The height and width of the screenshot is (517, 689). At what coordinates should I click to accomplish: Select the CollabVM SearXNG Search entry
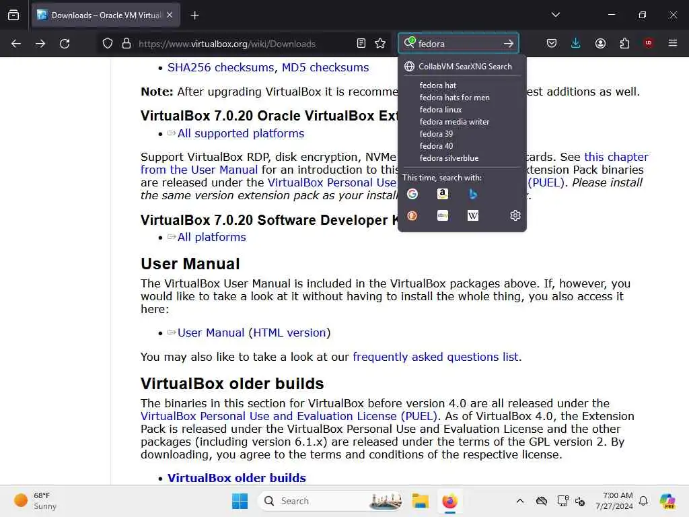(462, 67)
